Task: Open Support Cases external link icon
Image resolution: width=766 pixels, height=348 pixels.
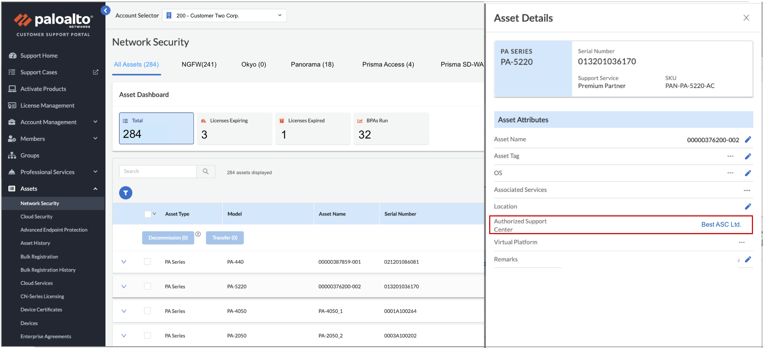Action: (x=96, y=72)
